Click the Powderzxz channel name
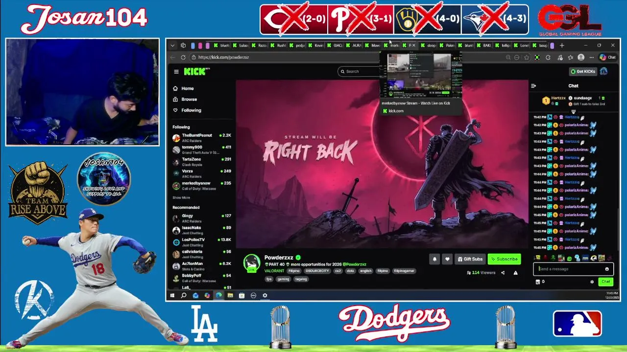The width and height of the screenshot is (627, 352). pos(279,258)
